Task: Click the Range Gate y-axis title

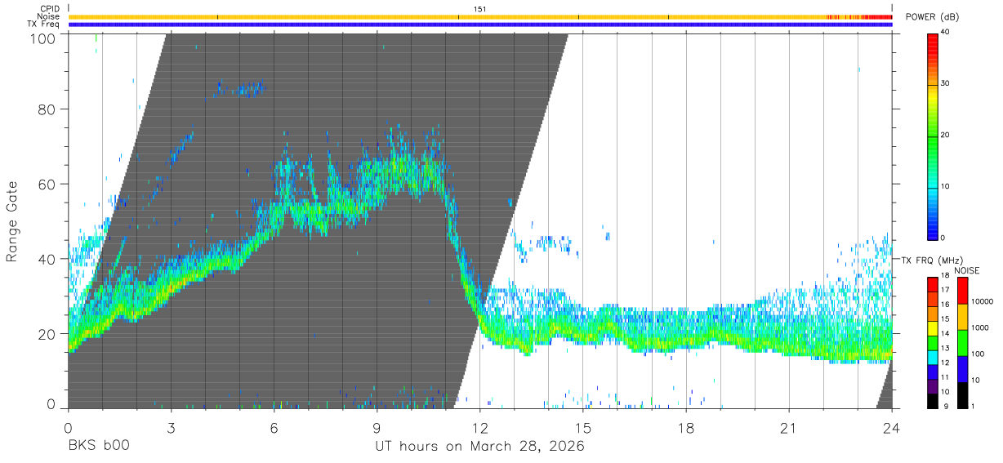Action: click(x=12, y=221)
